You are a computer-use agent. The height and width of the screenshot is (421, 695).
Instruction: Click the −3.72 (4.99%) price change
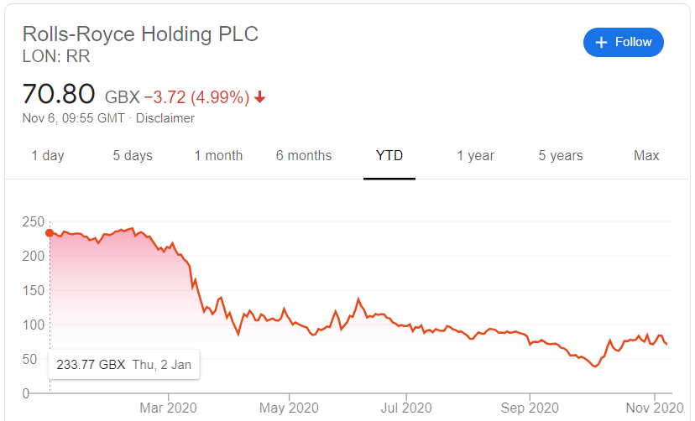[x=196, y=97]
